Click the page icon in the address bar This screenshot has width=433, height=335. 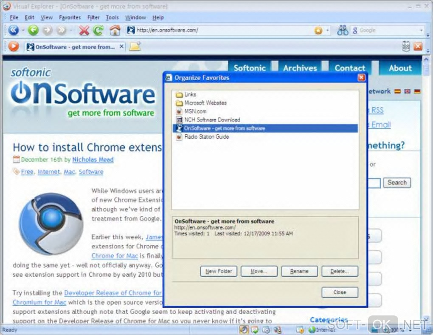click(131, 30)
